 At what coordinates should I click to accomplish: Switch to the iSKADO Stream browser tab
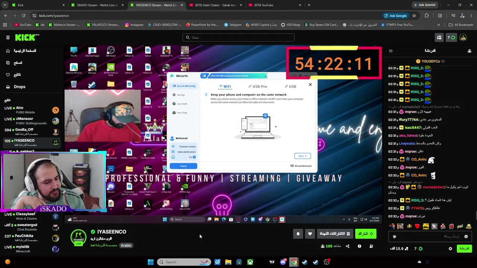point(97,5)
